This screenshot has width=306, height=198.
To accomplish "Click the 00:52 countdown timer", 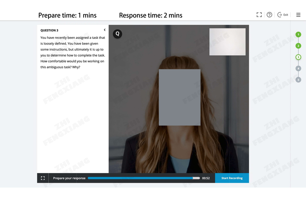I will pos(206,178).
